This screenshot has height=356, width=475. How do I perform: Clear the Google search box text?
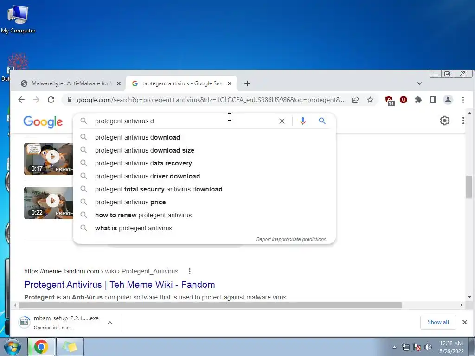point(282,121)
